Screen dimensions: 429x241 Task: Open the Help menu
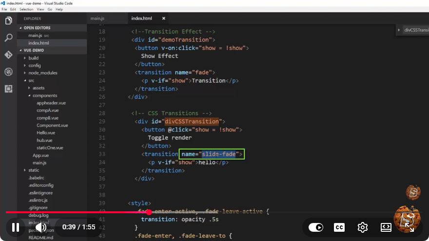tap(59, 9)
